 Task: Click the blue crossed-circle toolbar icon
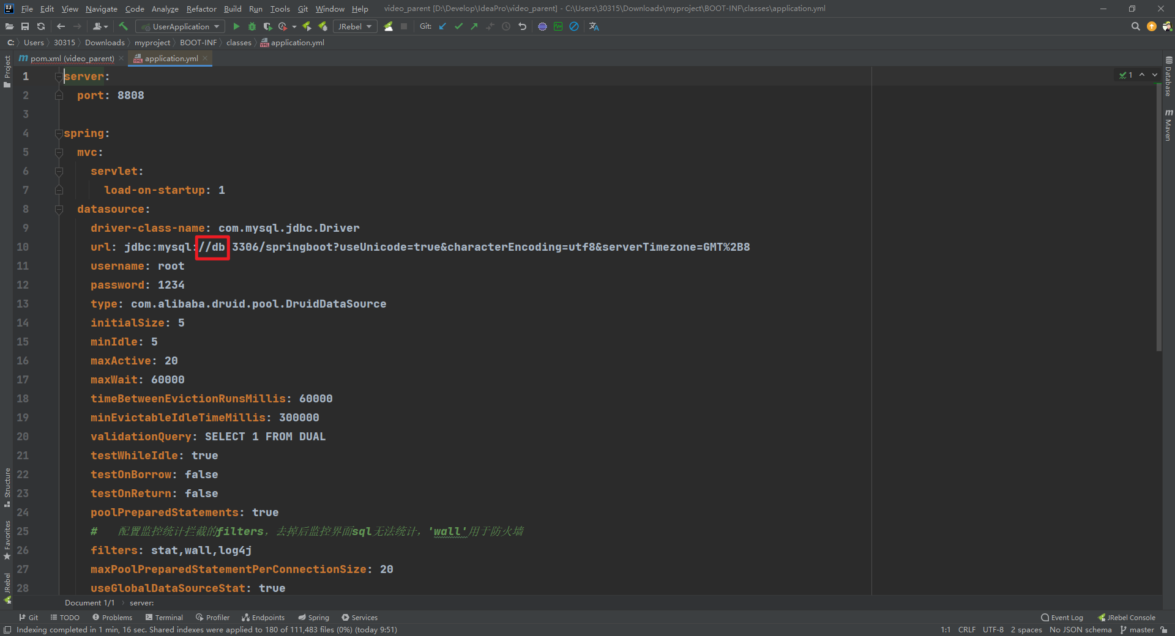tap(574, 26)
